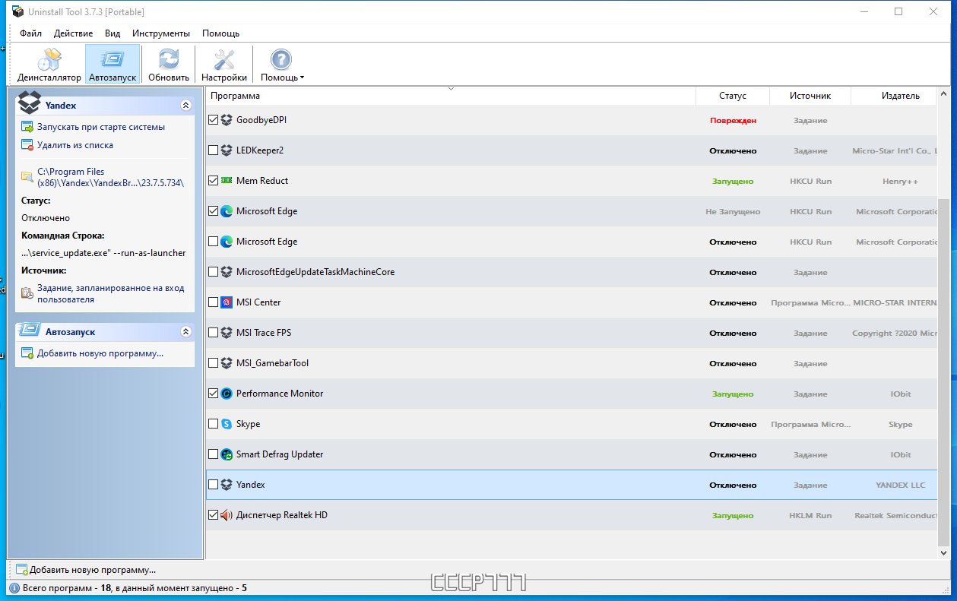Select the MSI_GamebarTool row name
Viewport: 957px width, 601px height.
pos(272,363)
